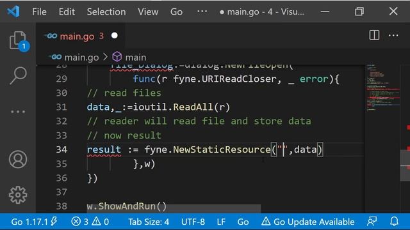Click the VS Code logo icon

pyautogui.click(x=13, y=11)
